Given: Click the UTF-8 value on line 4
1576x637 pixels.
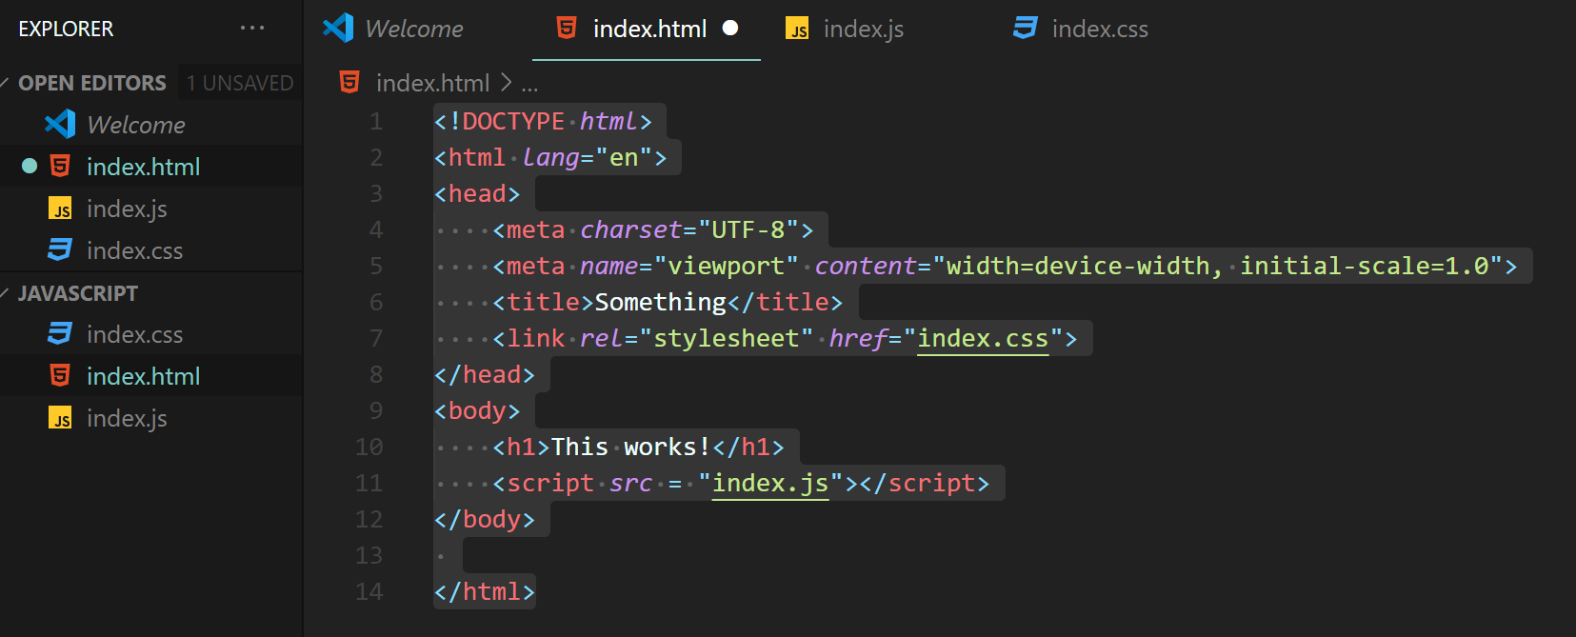Looking at the screenshot, I should click(x=748, y=229).
